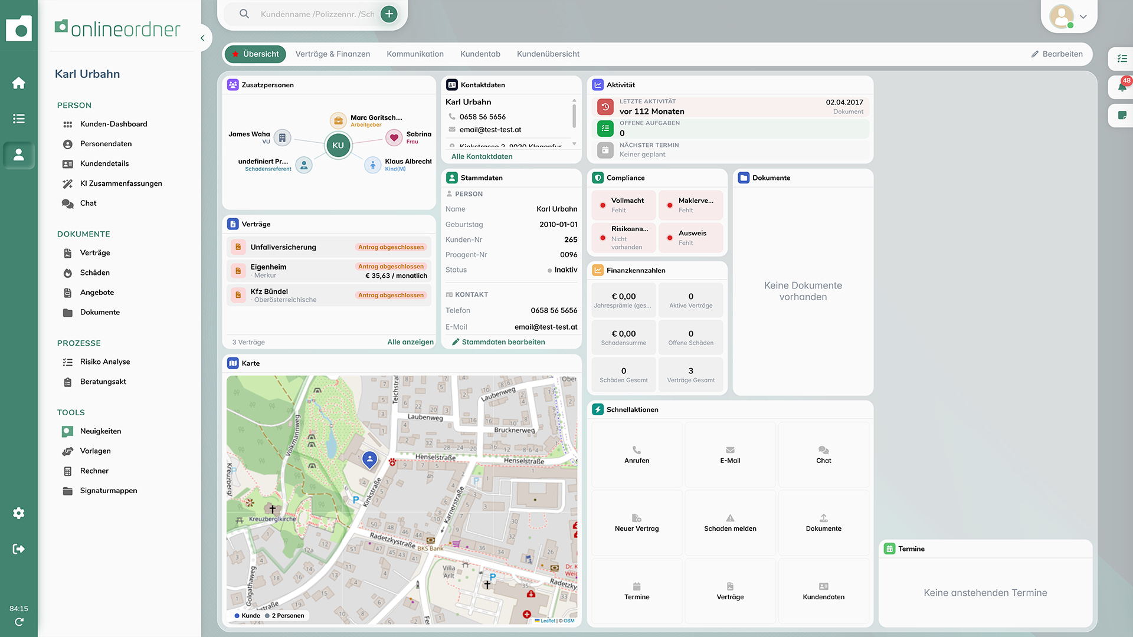The image size is (1133, 637).
Task: Open Risikoana... compliance tile
Action: 624,238
